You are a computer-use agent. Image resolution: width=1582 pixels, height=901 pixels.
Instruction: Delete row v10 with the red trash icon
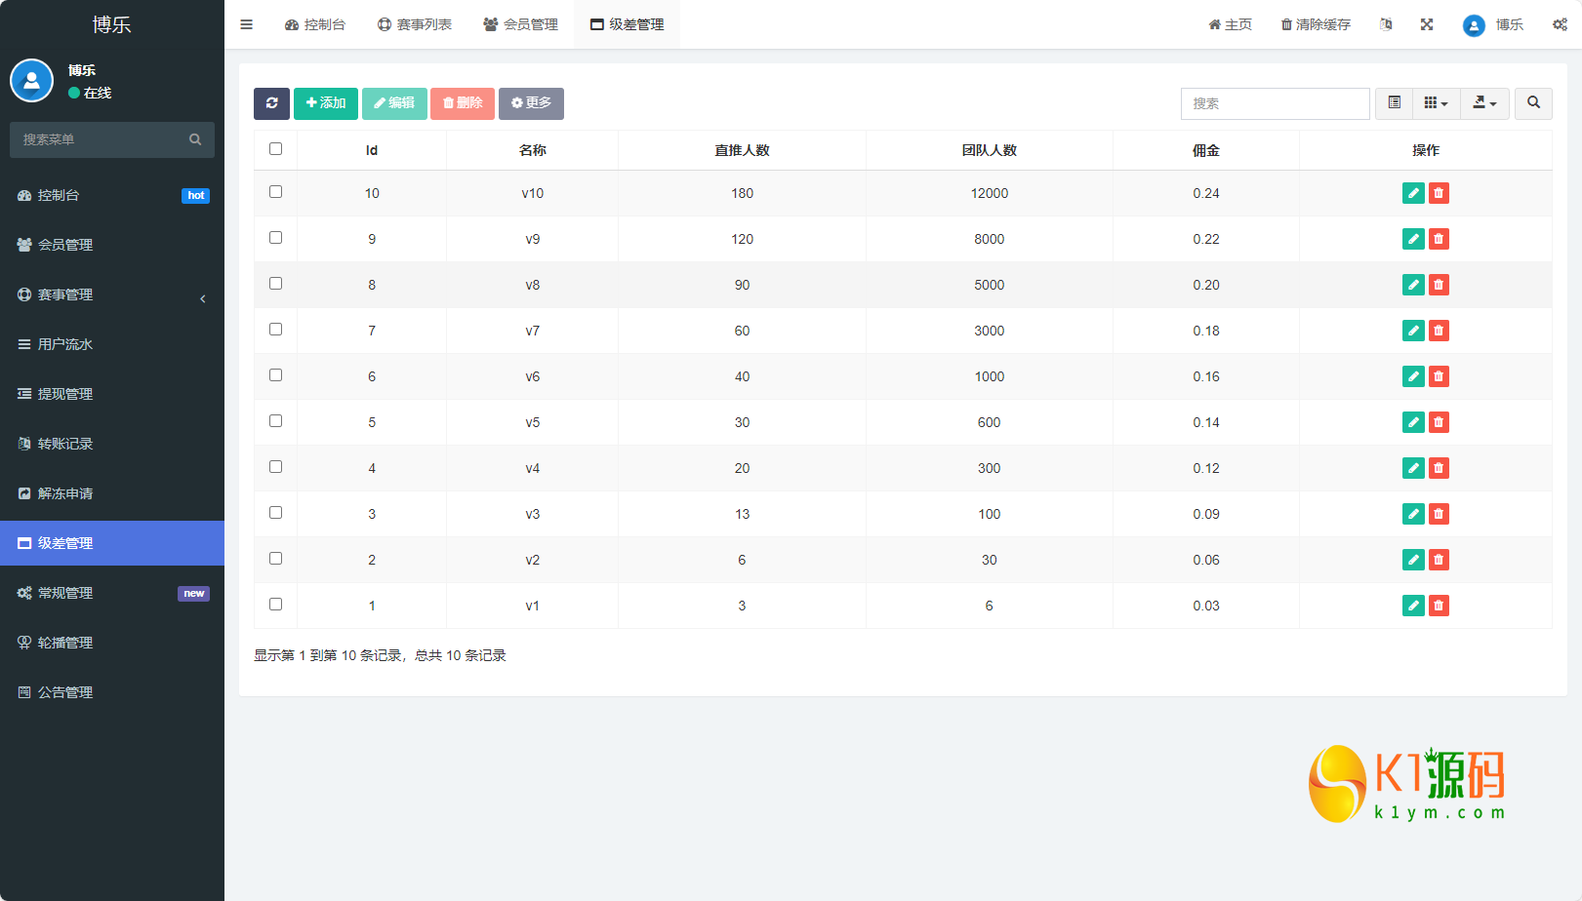pos(1439,193)
